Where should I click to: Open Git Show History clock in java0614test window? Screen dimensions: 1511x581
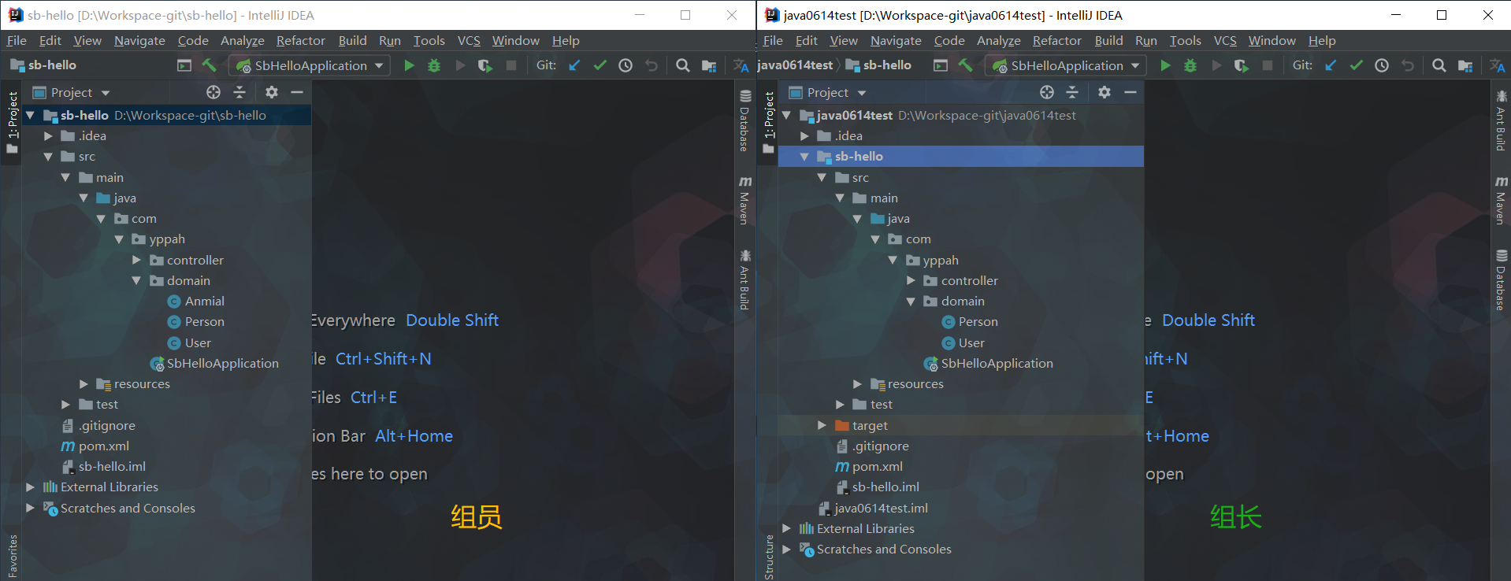pyautogui.click(x=1382, y=65)
